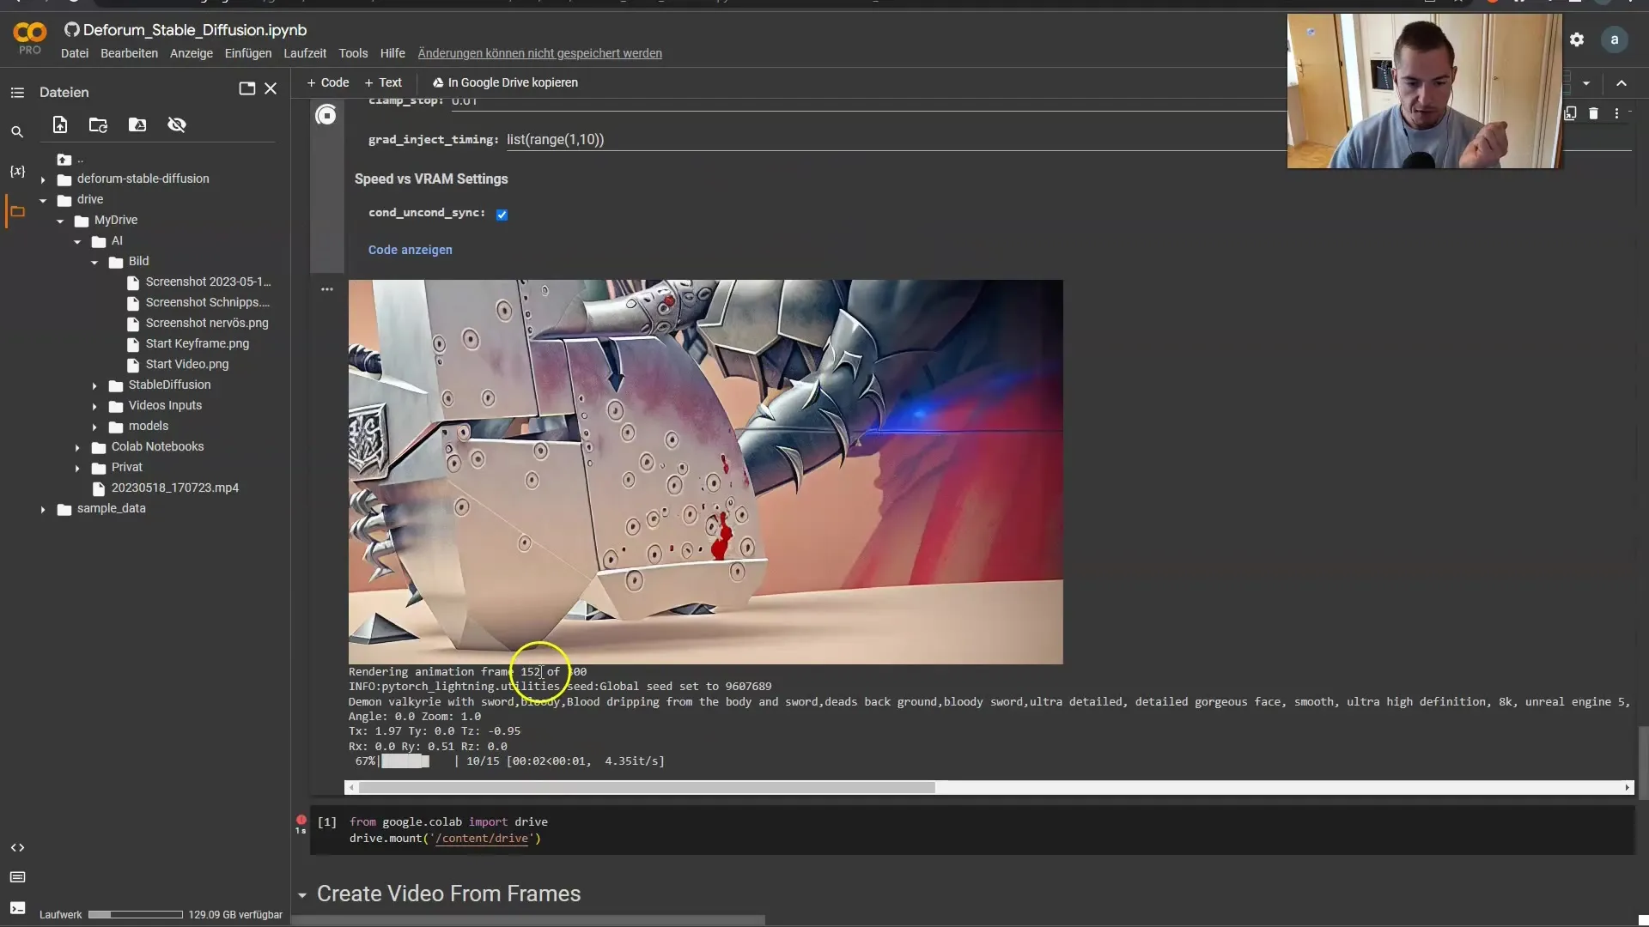Select file Start Keyframe.png
The height and width of the screenshot is (927, 1649).
tap(197, 343)
